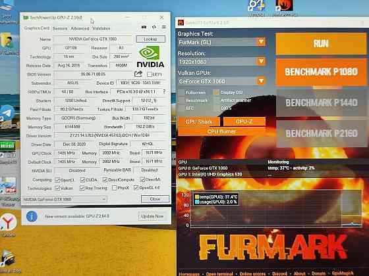Screen dimensions: 369x276
Task: Click Driver Version field in GPU-Z
Action: click(109, 135)
